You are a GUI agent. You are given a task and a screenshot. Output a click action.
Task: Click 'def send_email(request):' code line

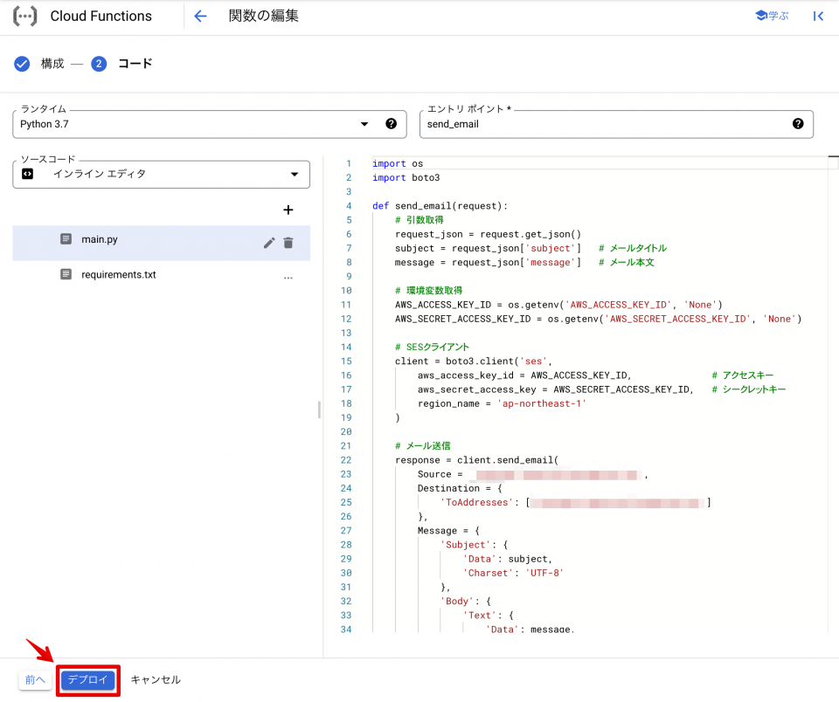click(440, 206)
